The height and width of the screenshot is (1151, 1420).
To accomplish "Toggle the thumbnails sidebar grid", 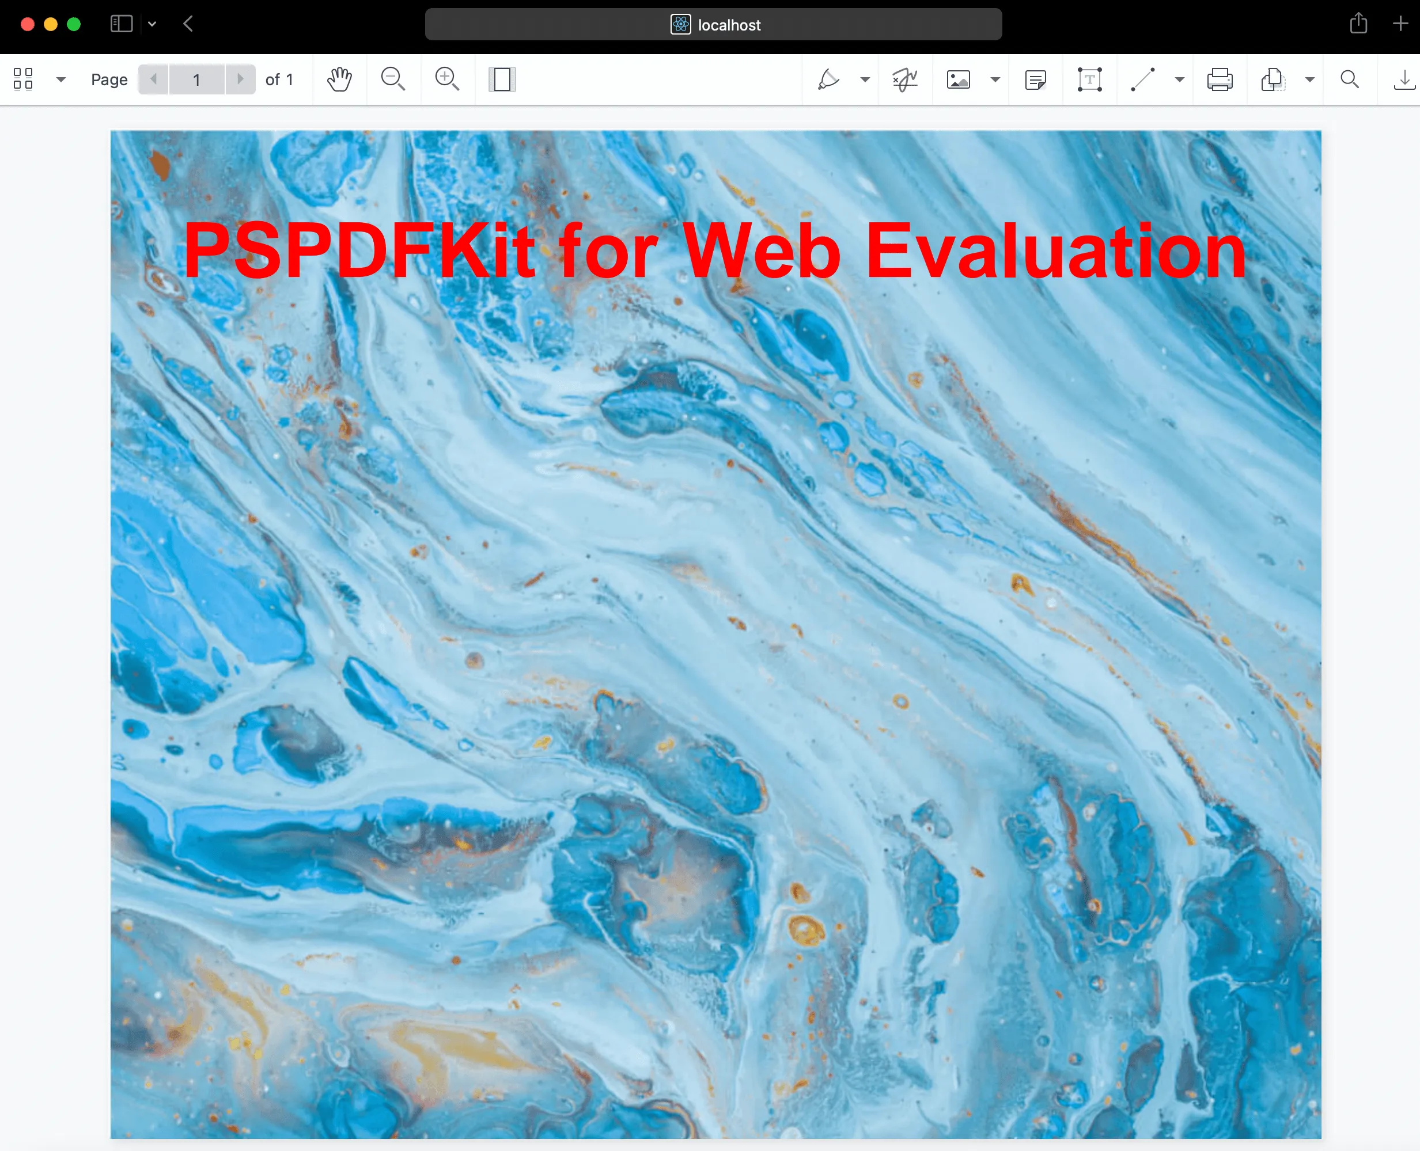I will (23, 79).
